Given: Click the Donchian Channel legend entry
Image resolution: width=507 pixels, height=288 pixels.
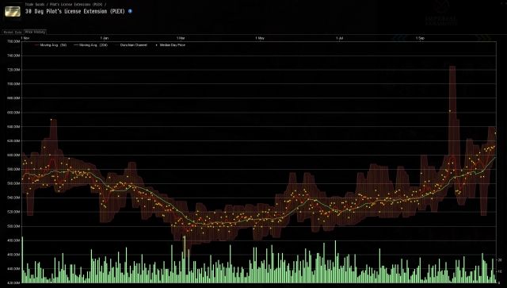Looking at the screenshot, I should click(131, 45).
